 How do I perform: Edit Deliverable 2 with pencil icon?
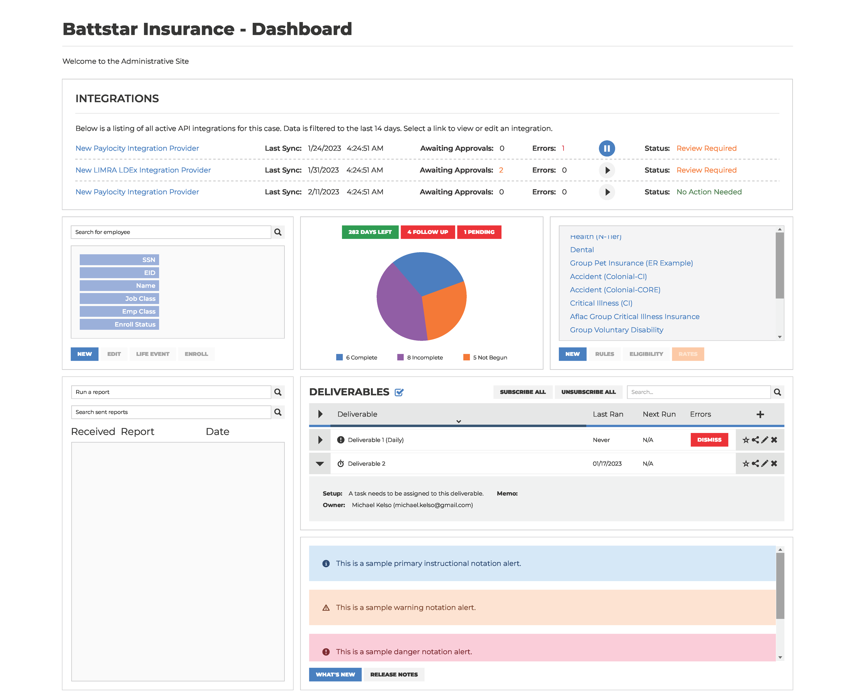click(x=765, y=464)
